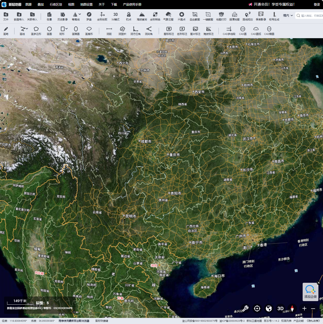Expand the 画线 line tool dropdown arrow
Screen dimensions: 323x324
pos(27,29)
